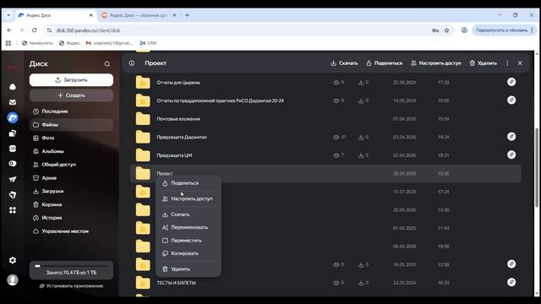
Task: Open the all-services grid icon
Action: pyautogui.click(x=13, y=210)
